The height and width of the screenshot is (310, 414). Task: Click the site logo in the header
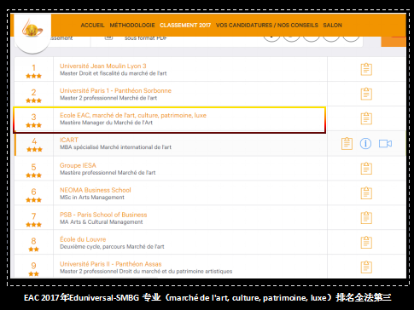pos(32,28)
